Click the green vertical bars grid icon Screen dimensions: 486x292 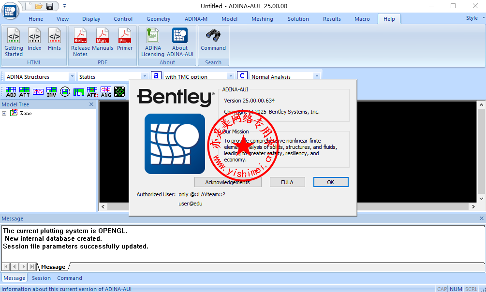coord(79,92)
